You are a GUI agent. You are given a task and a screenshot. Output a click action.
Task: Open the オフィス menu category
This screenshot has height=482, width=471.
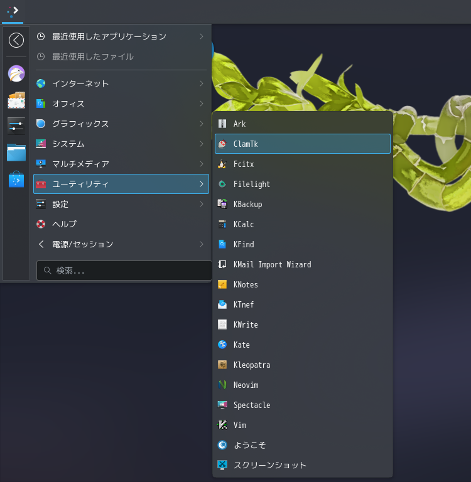coord(121,104)
